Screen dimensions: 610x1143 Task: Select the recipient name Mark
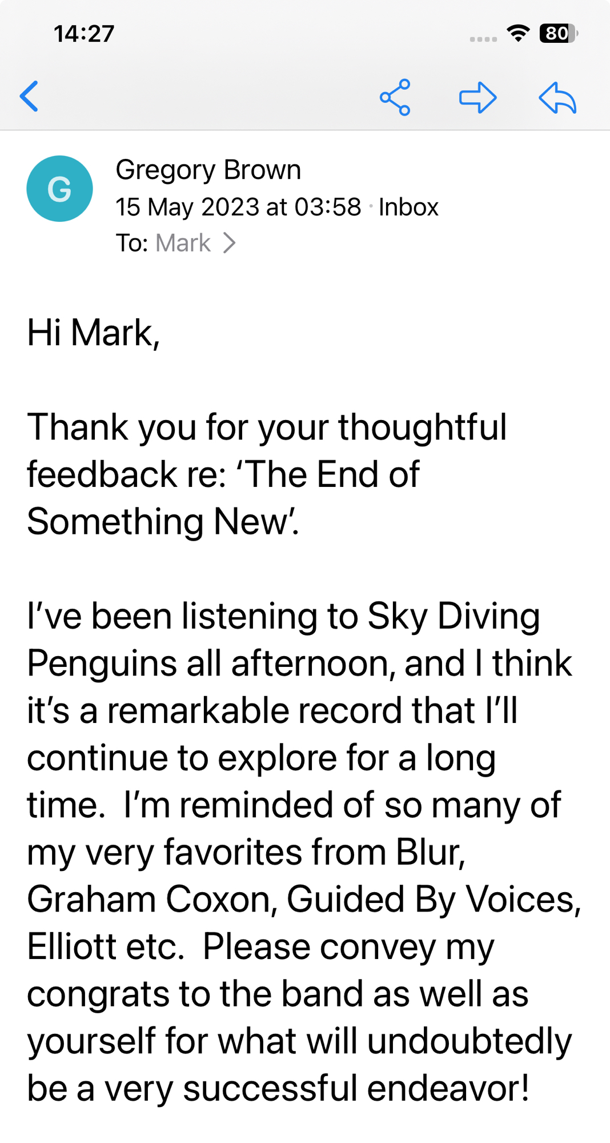click(183, 243)
